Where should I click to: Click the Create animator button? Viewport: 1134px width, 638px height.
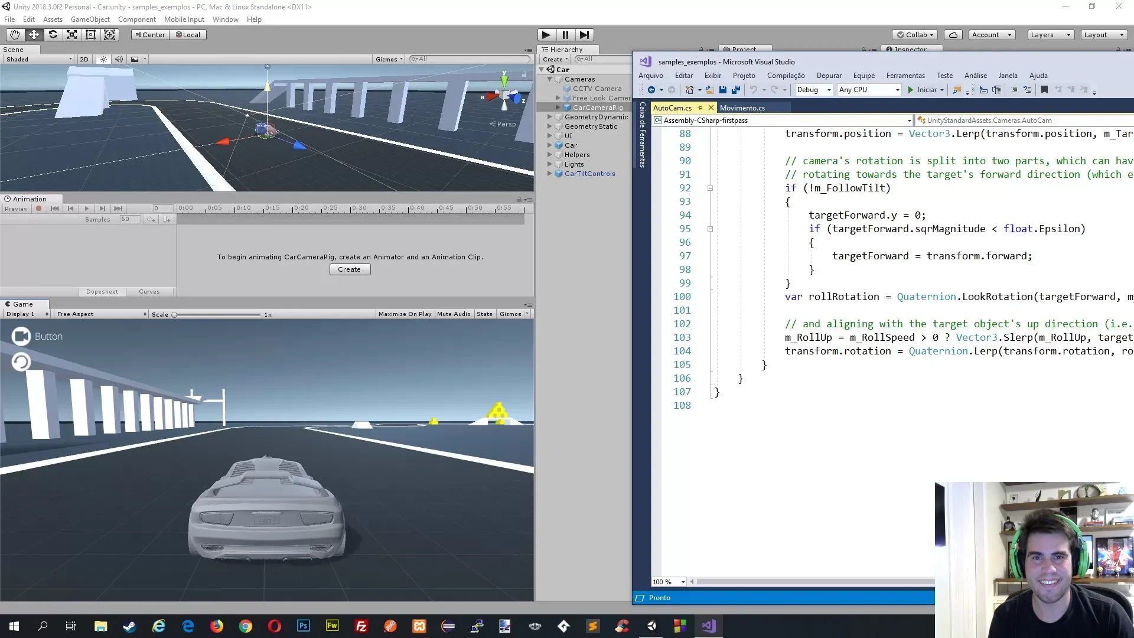click(350, 269)
